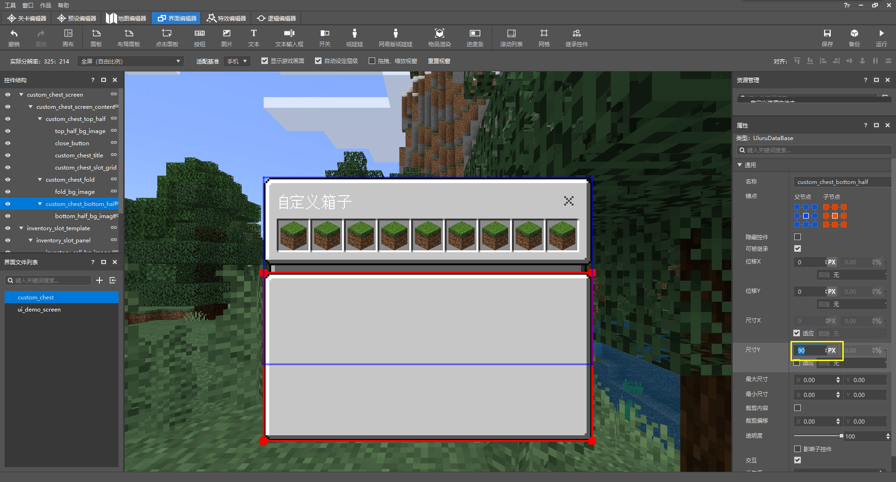Add a 面板 panel control
Screen dimensions: 896x482
click(x=96, y=38)
